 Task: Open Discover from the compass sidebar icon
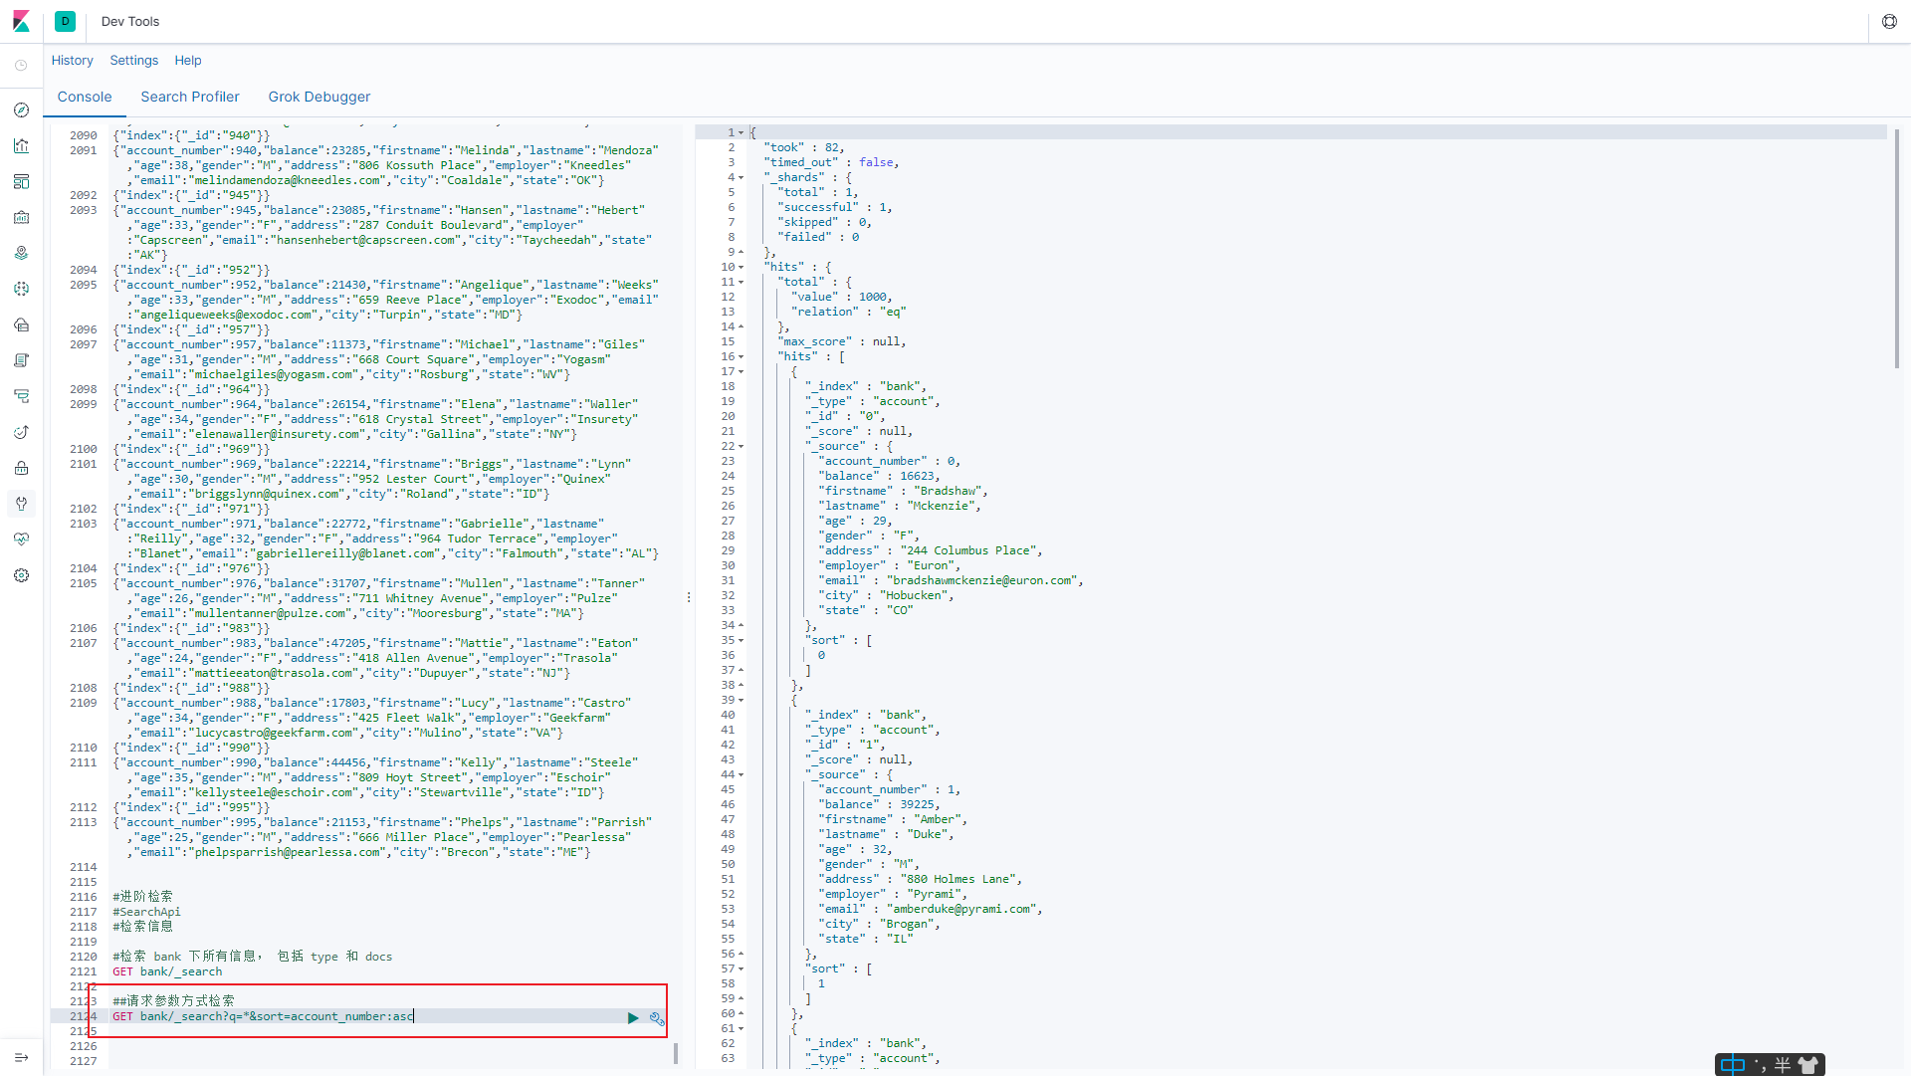pos(21,109)
